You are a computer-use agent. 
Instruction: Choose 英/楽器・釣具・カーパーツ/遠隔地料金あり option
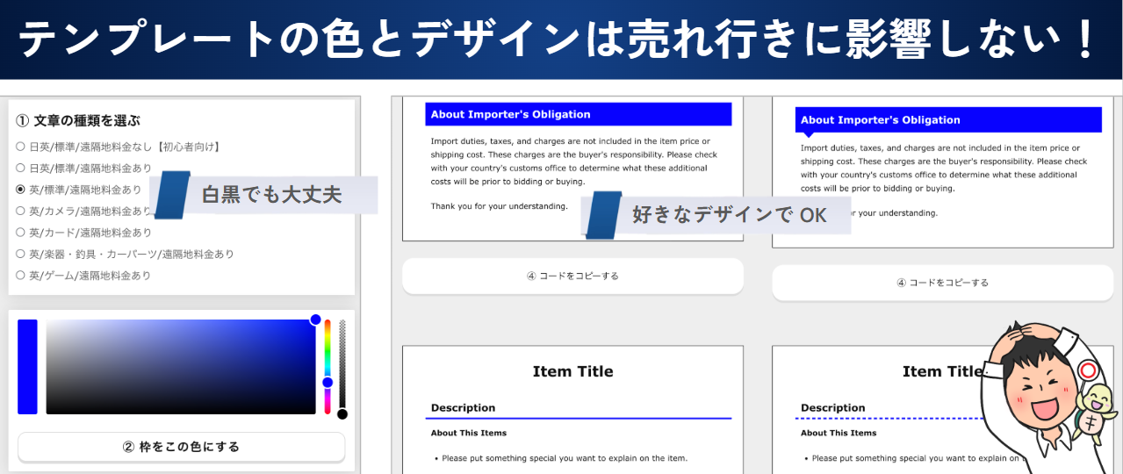[20, 254]
